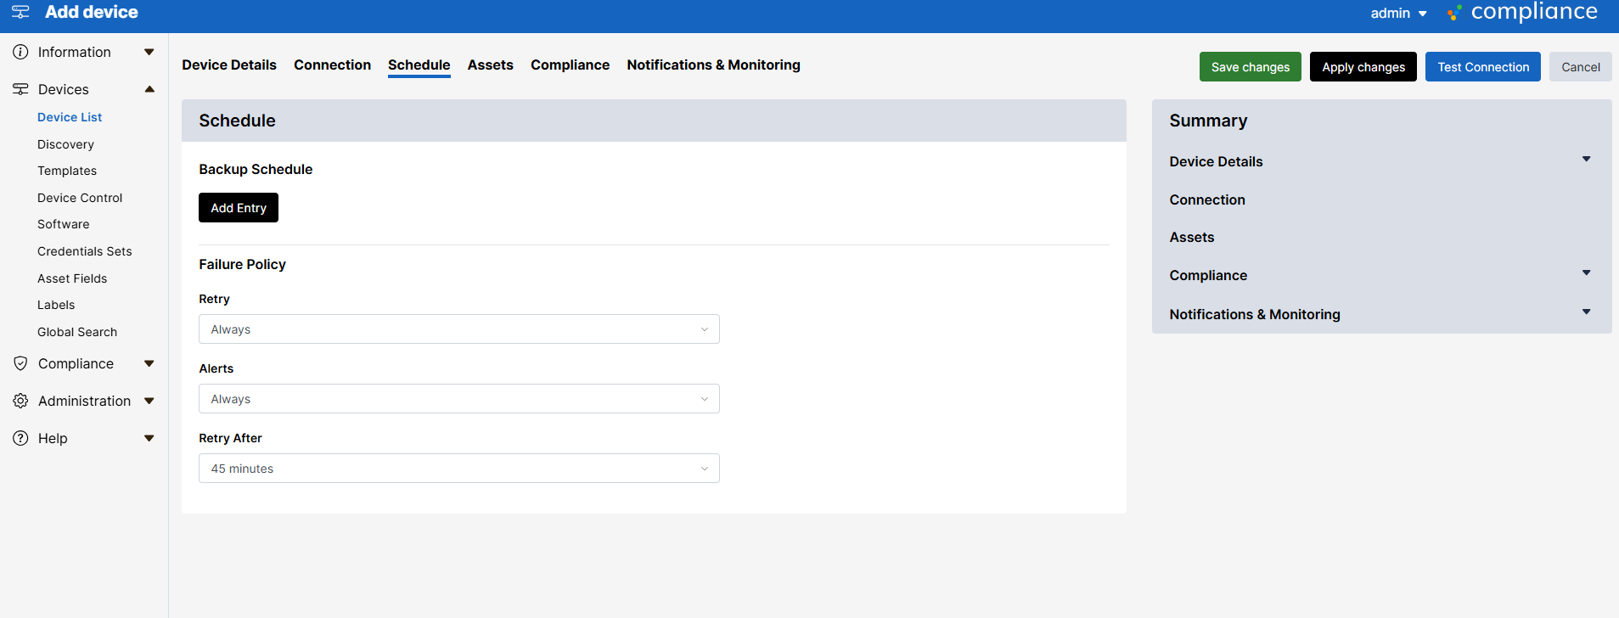Viewport: 1619px width, 618px height.
Task: Click the Add Entry button
Action: tap(239, 208)
